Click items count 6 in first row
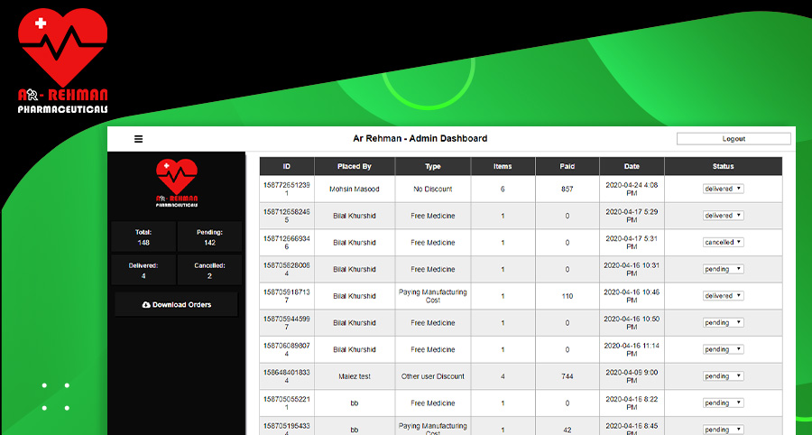Viewport: 812px width, 435px height. tap(503, 190)
